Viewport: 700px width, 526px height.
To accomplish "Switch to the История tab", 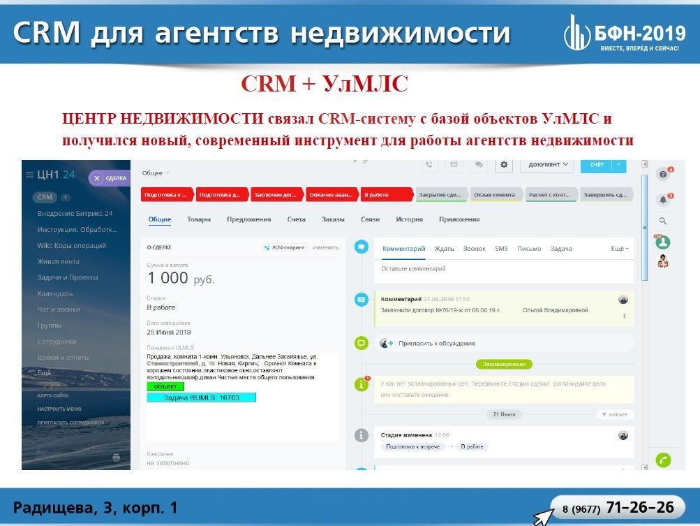I will (x=410, y=219).
